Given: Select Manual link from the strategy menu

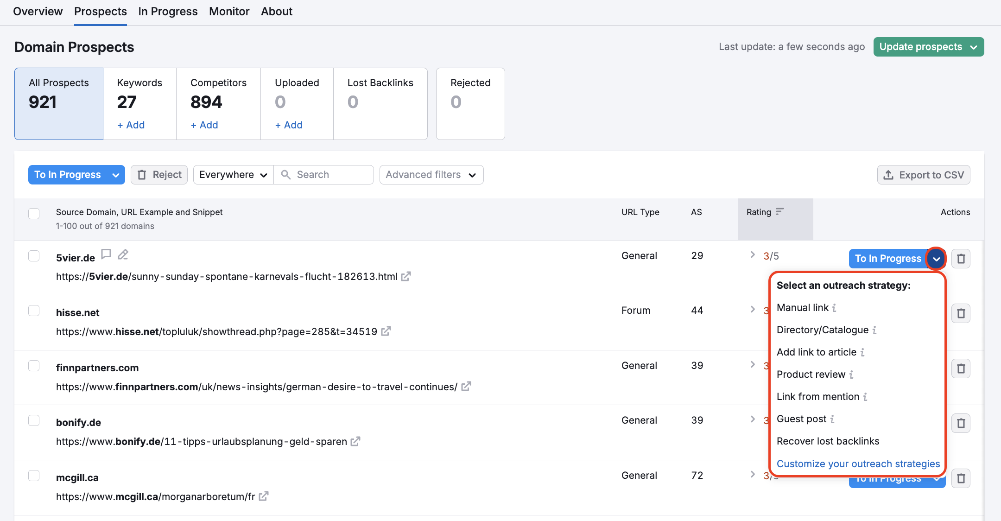Looking at the screenshot, I should coord(803,307).
